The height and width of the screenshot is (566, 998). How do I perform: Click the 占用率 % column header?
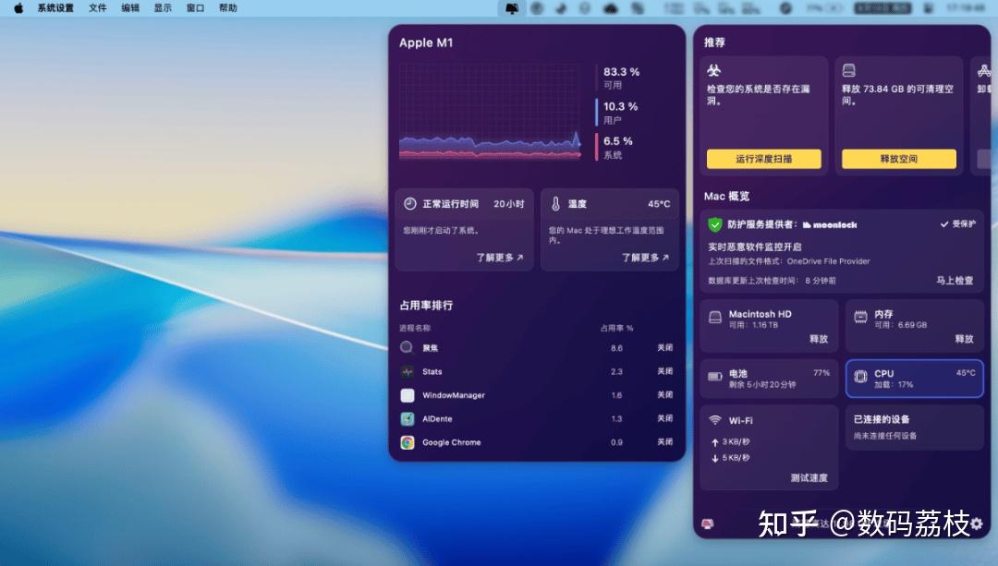616,328
